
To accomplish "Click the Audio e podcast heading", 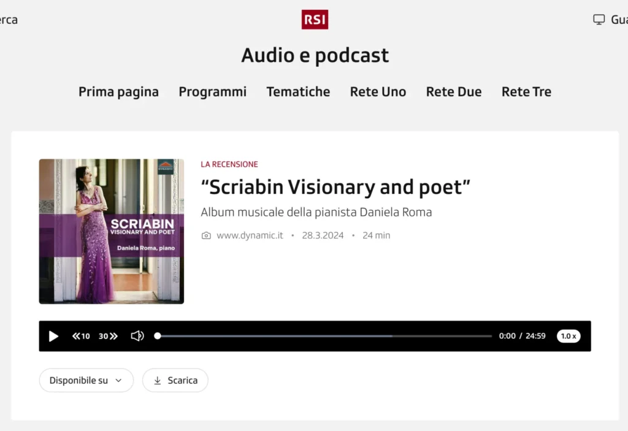I will tap(315, 55).
